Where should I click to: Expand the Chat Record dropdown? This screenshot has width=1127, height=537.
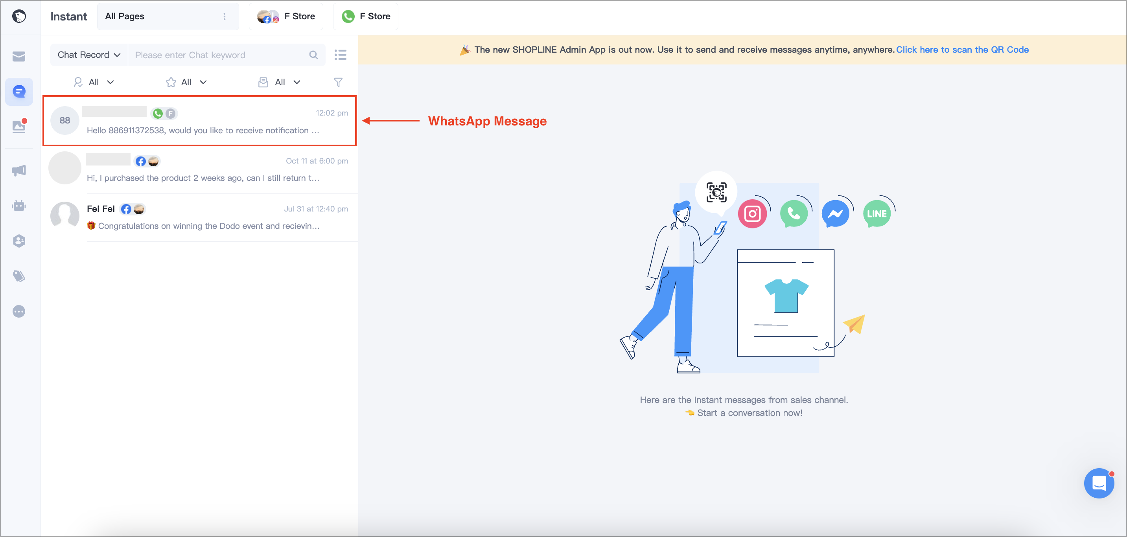click(89, 55)
